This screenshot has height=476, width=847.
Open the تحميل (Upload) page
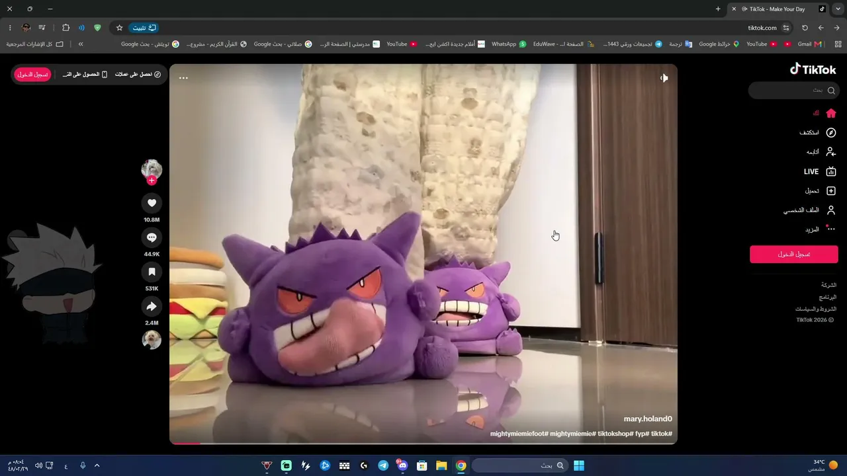coord(821,191)
